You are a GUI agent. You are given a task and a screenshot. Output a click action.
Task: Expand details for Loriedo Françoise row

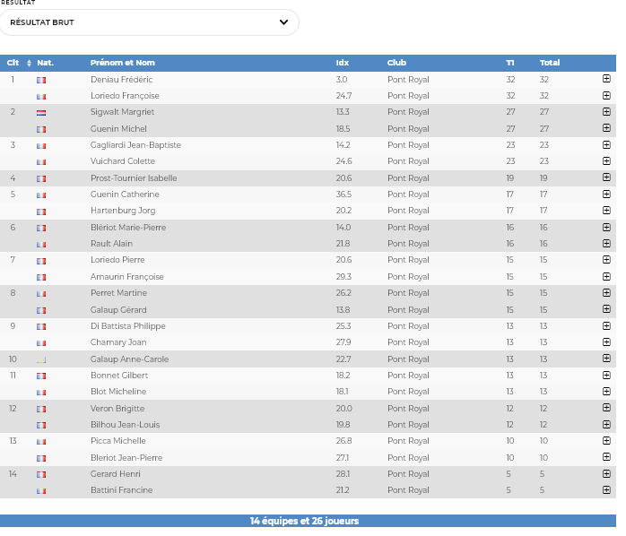click(606, 95)
